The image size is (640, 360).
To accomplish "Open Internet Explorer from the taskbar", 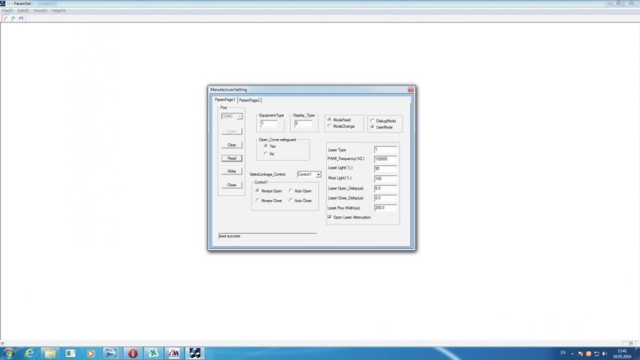I will (x=30, y=352).
